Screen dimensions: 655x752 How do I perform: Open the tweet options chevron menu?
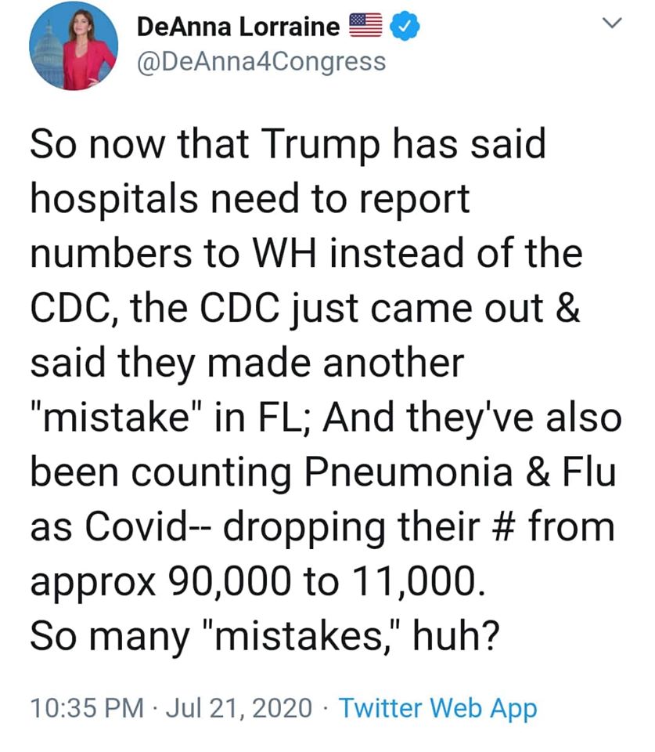[x=612, y=23]
